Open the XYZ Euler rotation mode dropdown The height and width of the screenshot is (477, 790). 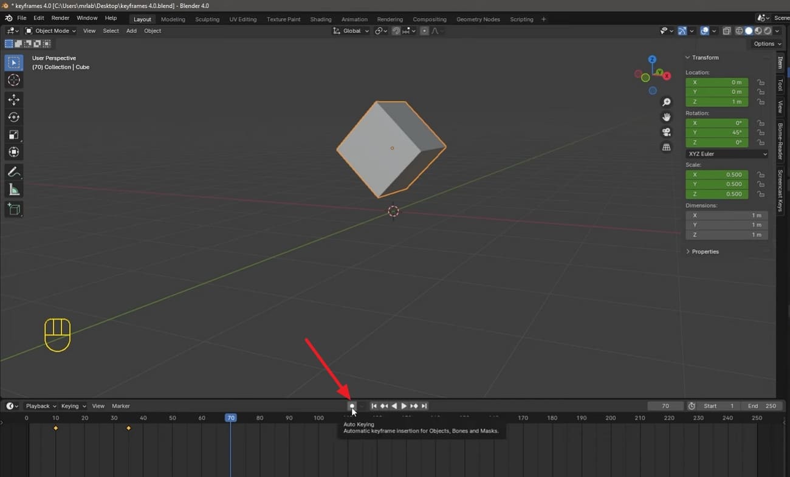coord(727,154)
